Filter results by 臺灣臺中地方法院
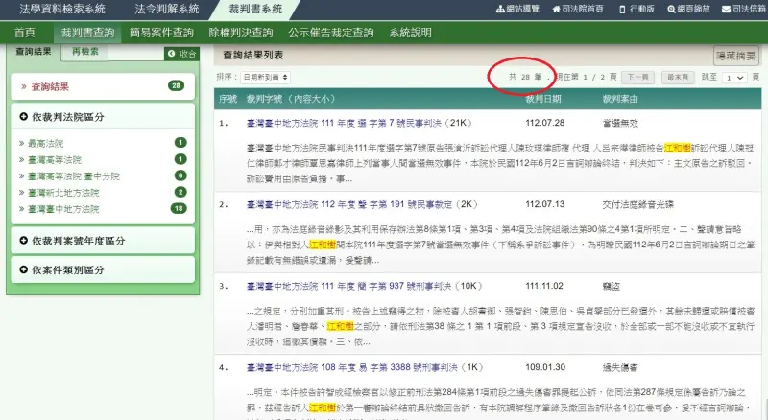 63,209
